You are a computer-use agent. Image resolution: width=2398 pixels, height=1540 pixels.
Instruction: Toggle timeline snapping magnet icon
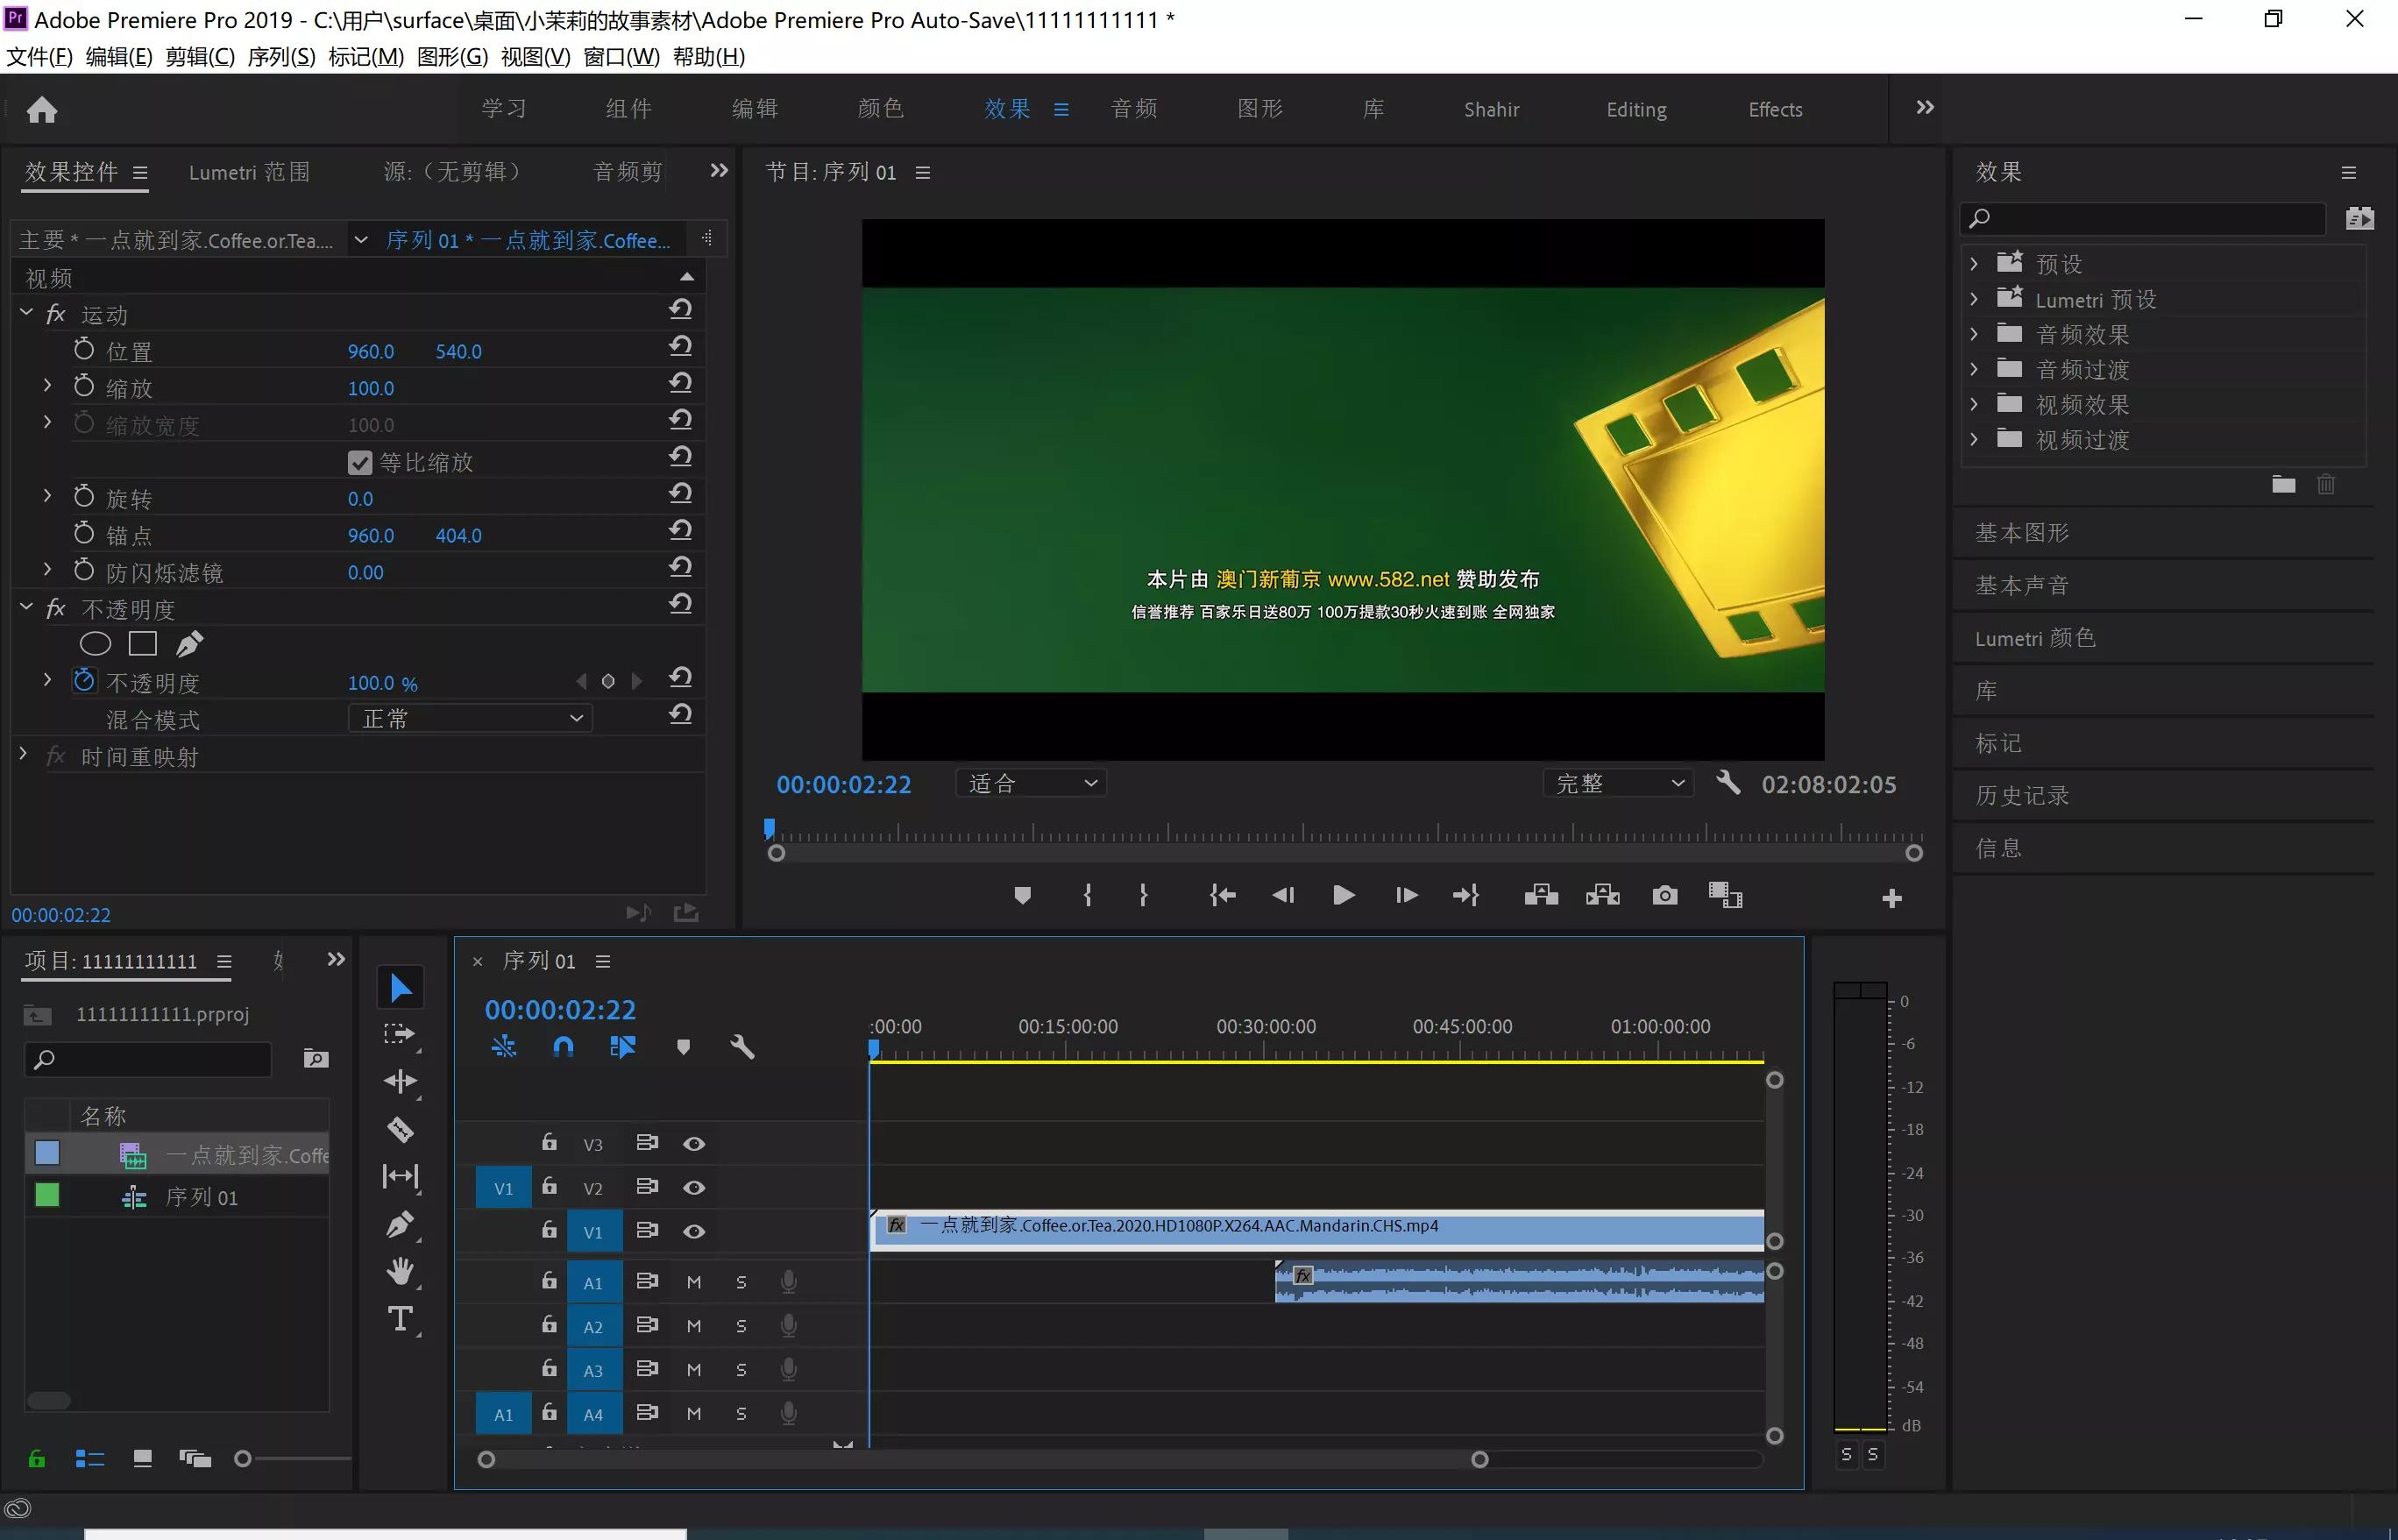tap(563, 1047)
